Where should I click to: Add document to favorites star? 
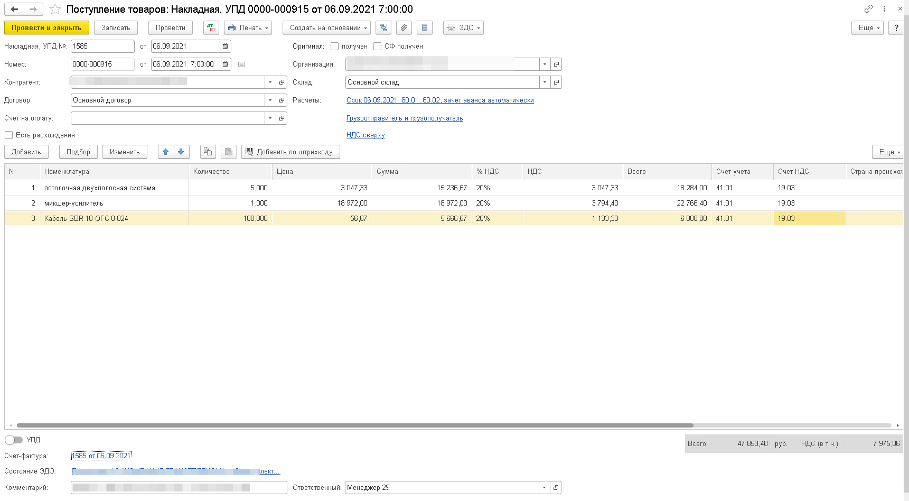point(55,10)
